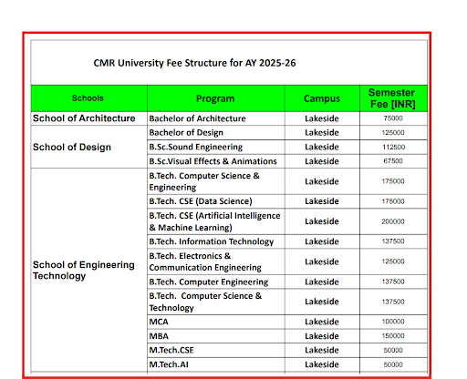Click fee "150000" in the MBA row
467x379 pixels.
[393, 336]
